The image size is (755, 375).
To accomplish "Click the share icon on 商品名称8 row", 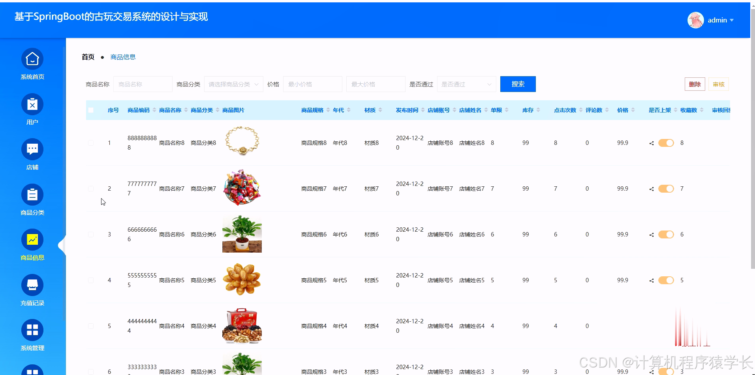I will tap(651, 143).
